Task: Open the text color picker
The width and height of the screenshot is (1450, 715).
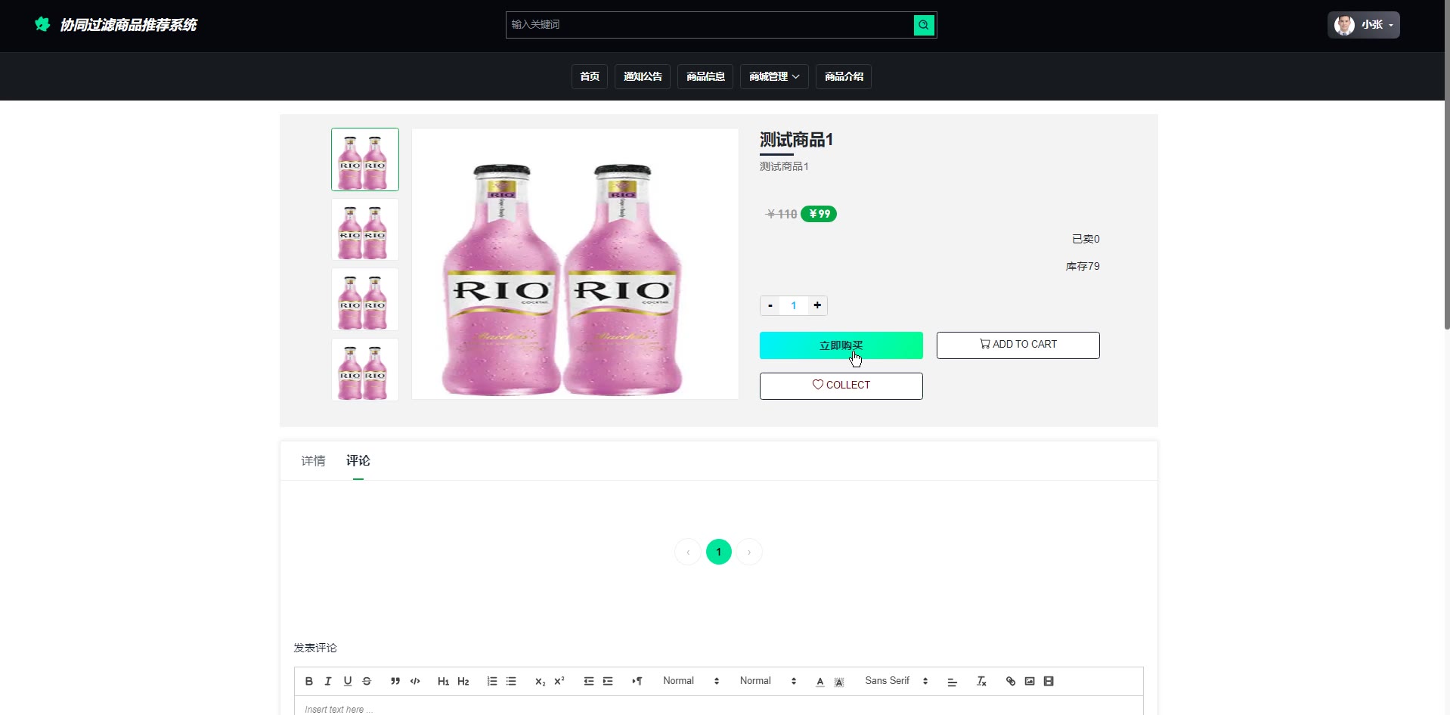Action: coord(820,681)
